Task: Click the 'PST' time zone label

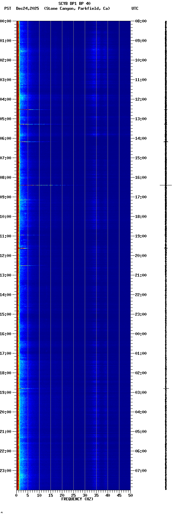Action: coord(7,8)
